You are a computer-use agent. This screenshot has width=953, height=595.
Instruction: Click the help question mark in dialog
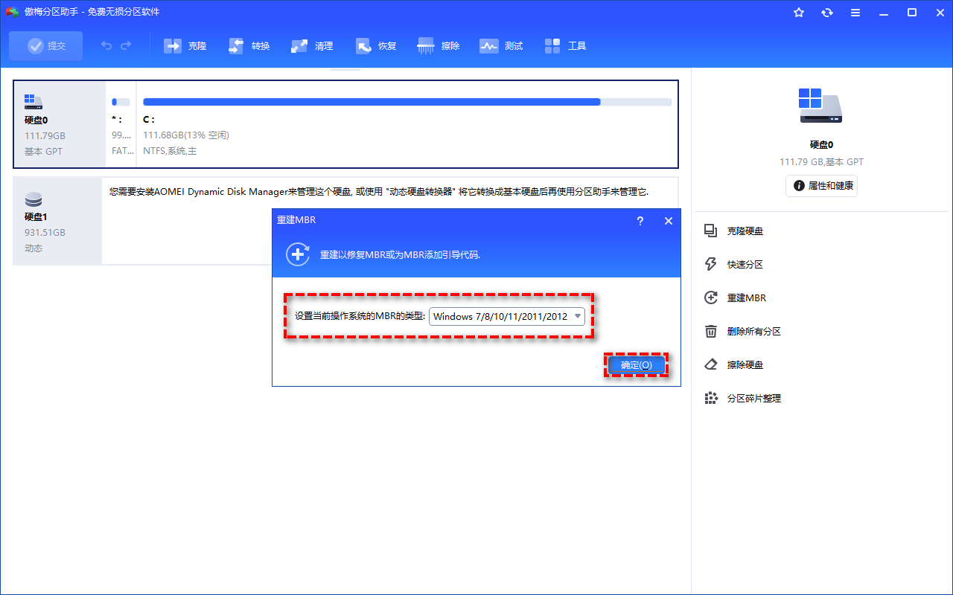pyautogui.click(x=640, y=221)
